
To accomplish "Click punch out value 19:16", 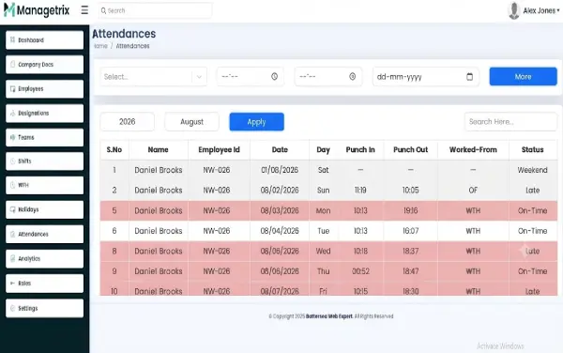I will pyautogui.click(x=410, y=211).
